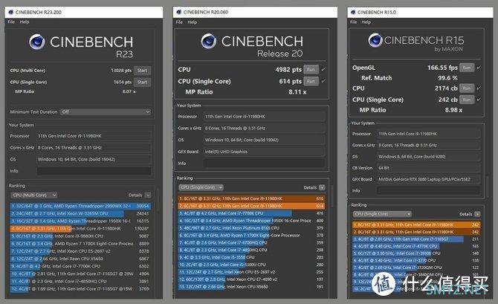Click the GFX Board field showing Intel(R) UHD Graphics
498x304 pixels.
pos(265,152)
